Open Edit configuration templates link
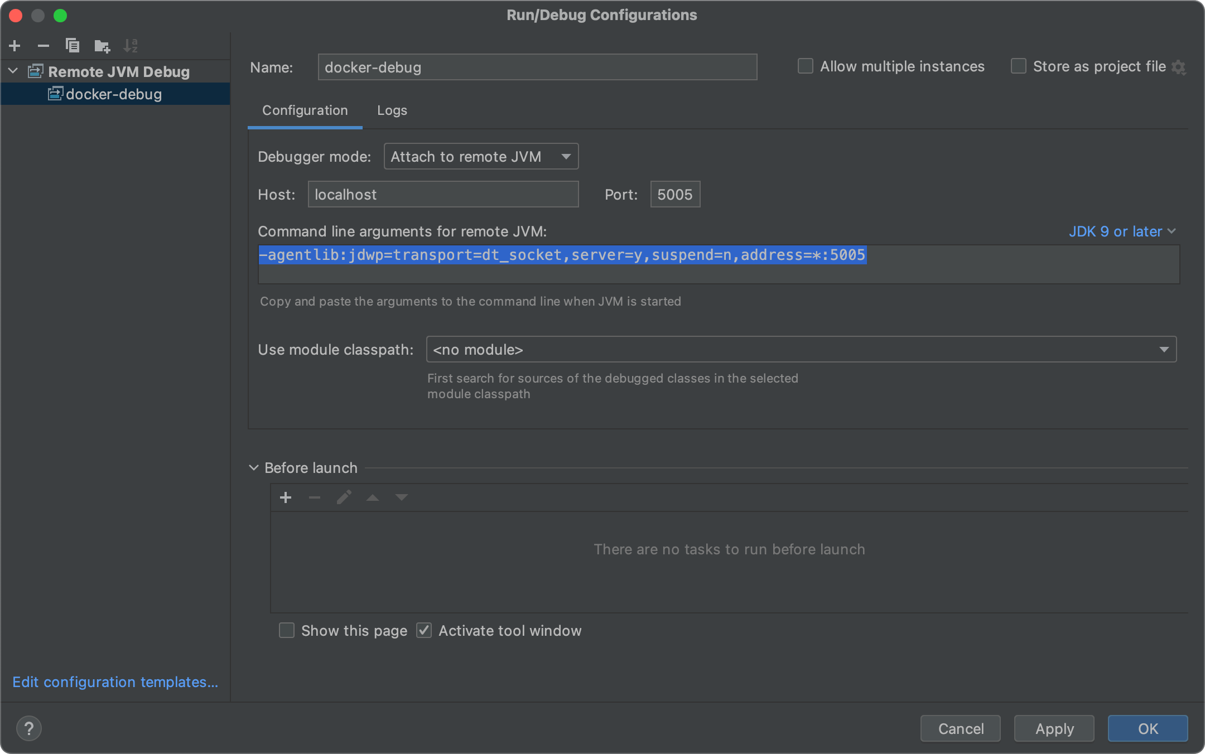Viewport: 1205px width, 754px height. [x=115, y=682]
